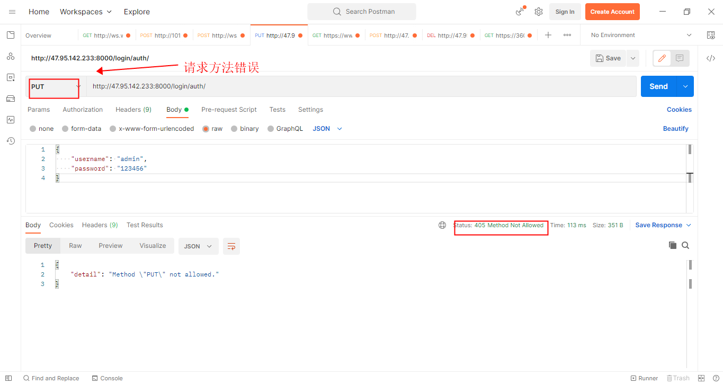Open the request Settings tab
723x384 pixels.
[310, 110]
